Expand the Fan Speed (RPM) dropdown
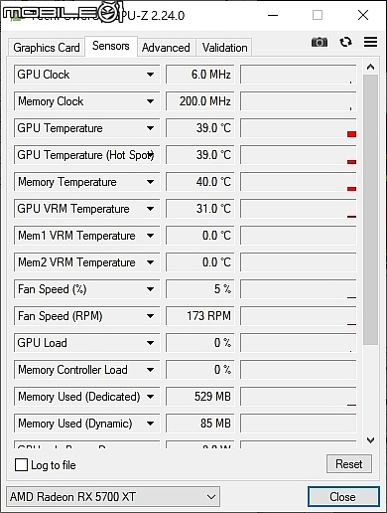This screenshot has width=387, height=513. pyautogui.click(x=150, y=316)
